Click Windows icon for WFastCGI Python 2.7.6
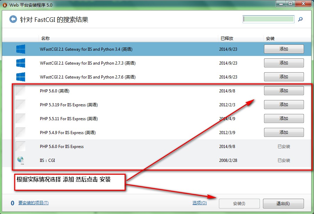The width and height of the screenshot is (314, 214). pos(21,77)
